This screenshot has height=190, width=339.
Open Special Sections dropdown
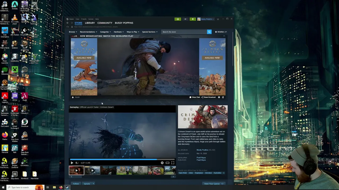click(150, 32)
